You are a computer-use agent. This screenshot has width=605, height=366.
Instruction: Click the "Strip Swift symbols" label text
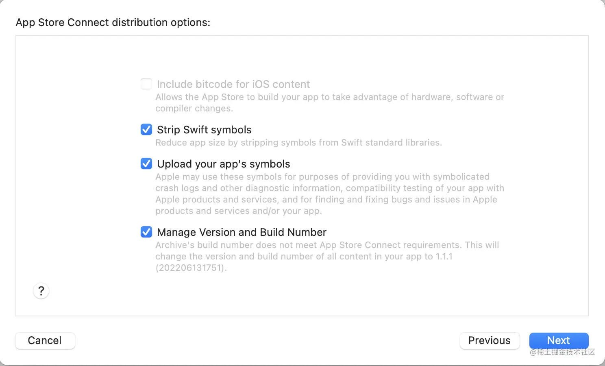pyautogui.click(x=204, y=130)
